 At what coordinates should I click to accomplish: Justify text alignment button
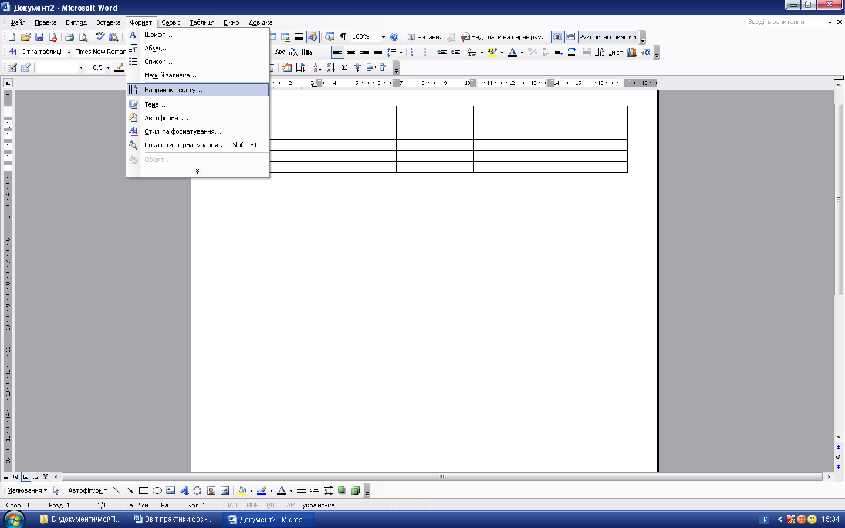pyautogui.click(x=378, y=52)
